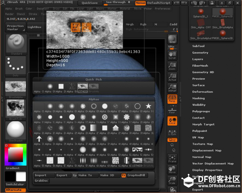This screenshot has width=242, height=193.
Task: Expand the Layers section
Action: (197, 59)
